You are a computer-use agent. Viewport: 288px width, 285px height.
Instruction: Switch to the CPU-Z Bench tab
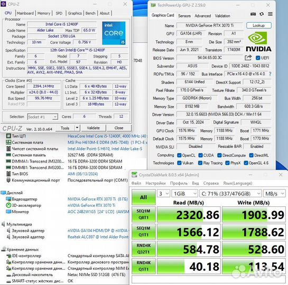pos(90,13)
